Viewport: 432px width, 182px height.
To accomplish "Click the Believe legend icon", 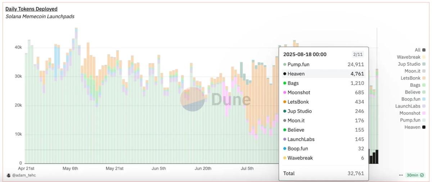I will [x=424, y=92].
